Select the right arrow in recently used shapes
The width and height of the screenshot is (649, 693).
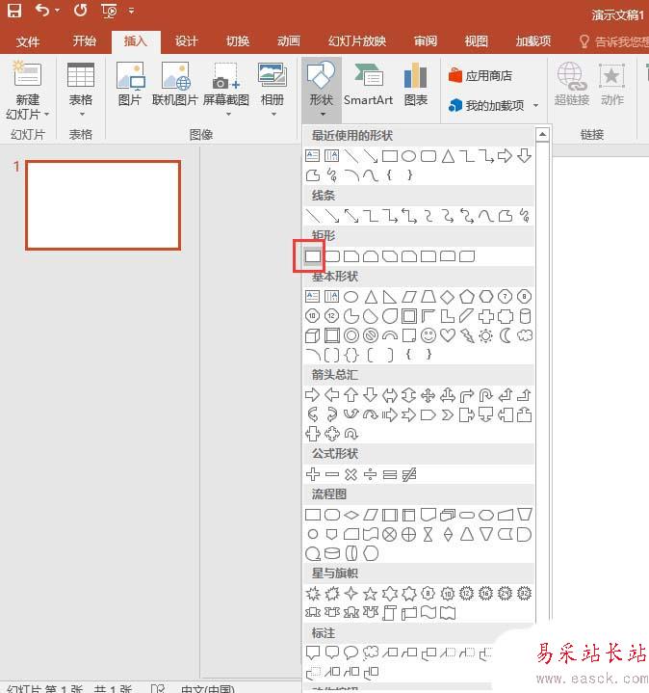[x=505, y=156]
